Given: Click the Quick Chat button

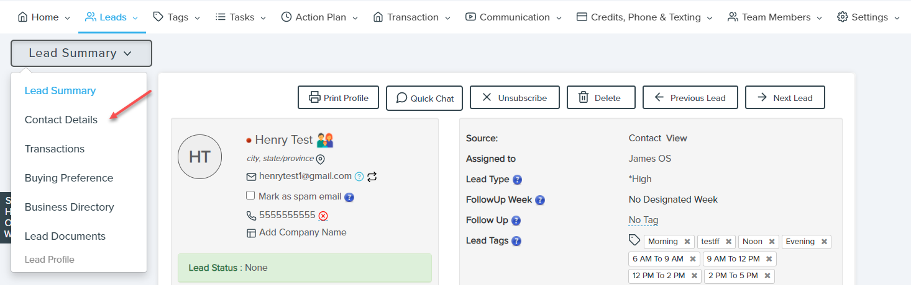Looking at the screenshot, I should 424,98.
